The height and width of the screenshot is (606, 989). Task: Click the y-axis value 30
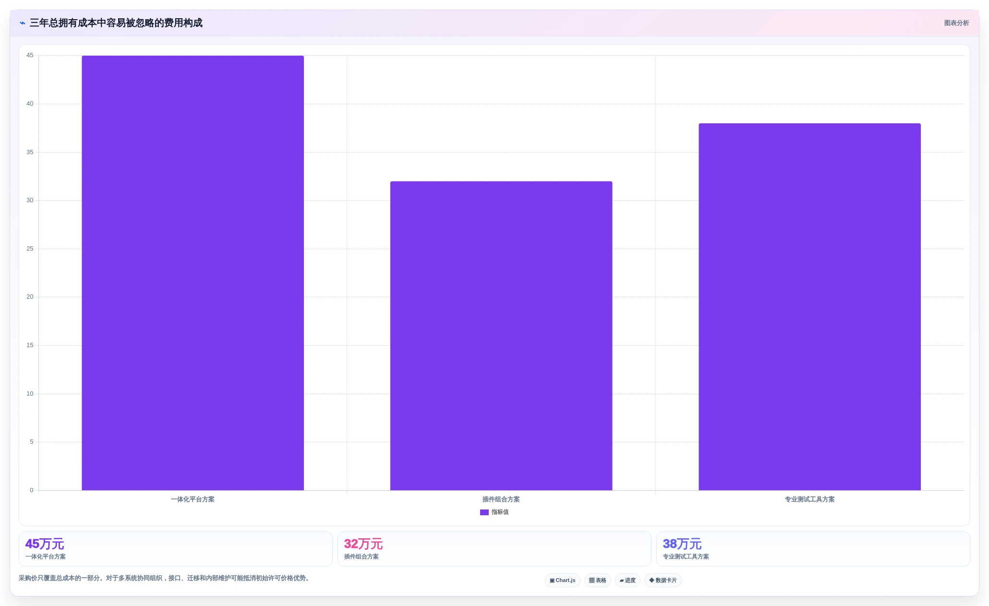click(30, 200)
